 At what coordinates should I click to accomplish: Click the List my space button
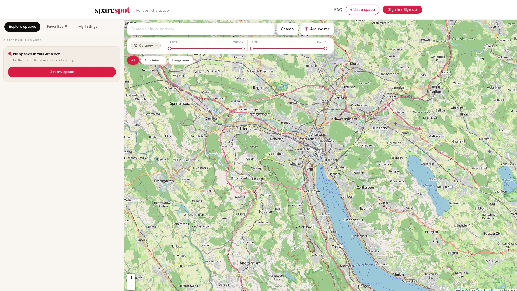click(62, 72)
